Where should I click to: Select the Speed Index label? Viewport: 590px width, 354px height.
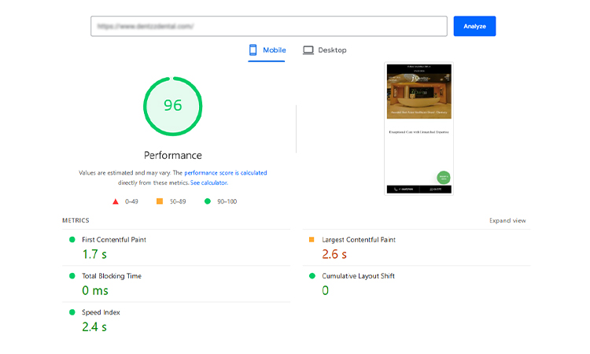(x=101, y=312)
